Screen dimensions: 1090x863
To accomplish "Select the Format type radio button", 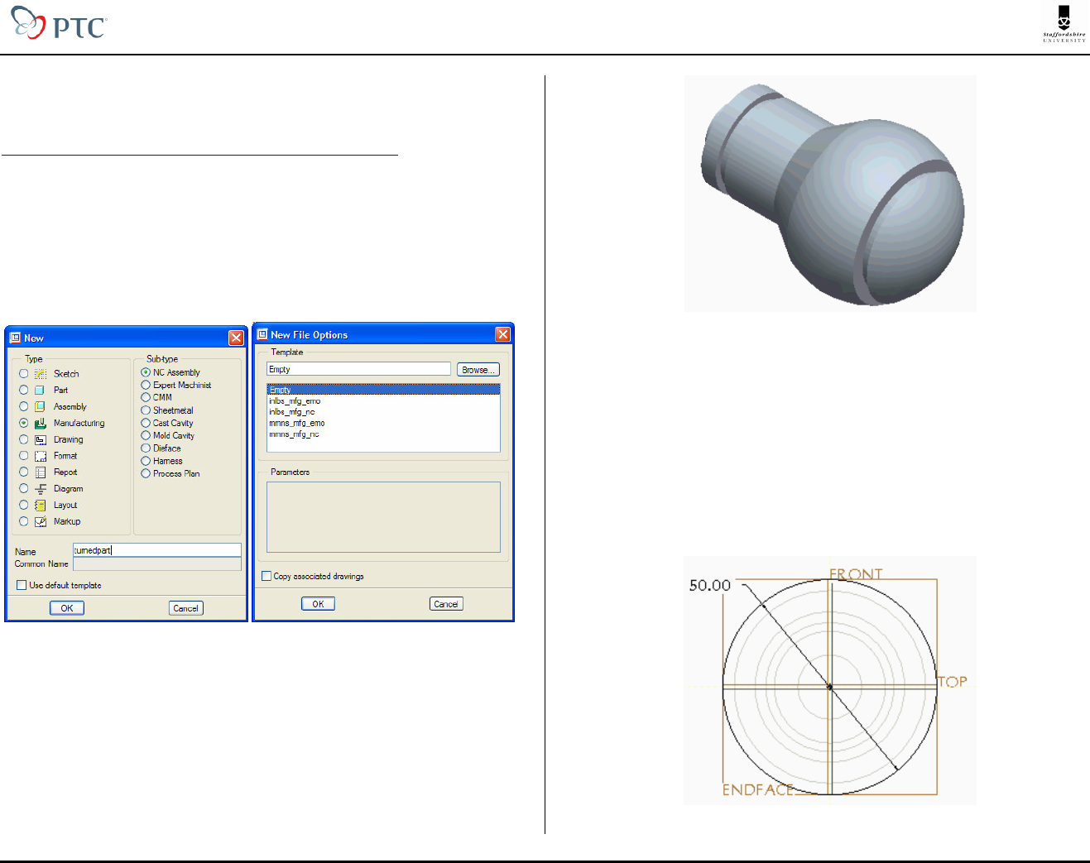I will click(x=24, y=456).
